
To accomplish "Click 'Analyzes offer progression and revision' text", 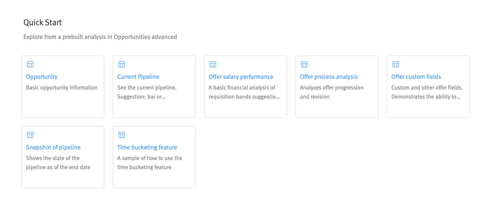I will (332, 92).
